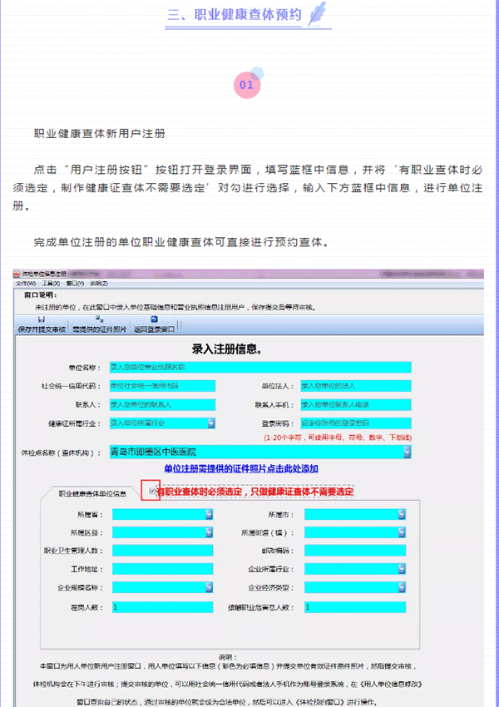Click the app icon in title bar
Image resolution: width=499 pixels, height=707 pixels.
pos(17,274)
